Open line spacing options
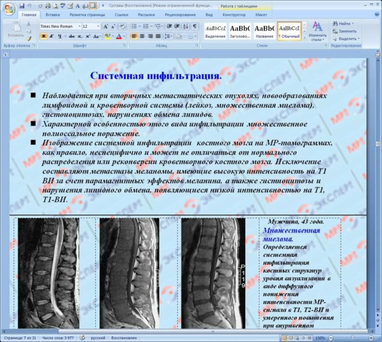This screenshot has width=382, height=342. [168, 36]
